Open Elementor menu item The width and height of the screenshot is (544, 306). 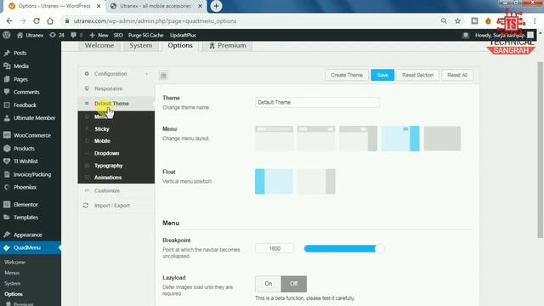(25, 205)
